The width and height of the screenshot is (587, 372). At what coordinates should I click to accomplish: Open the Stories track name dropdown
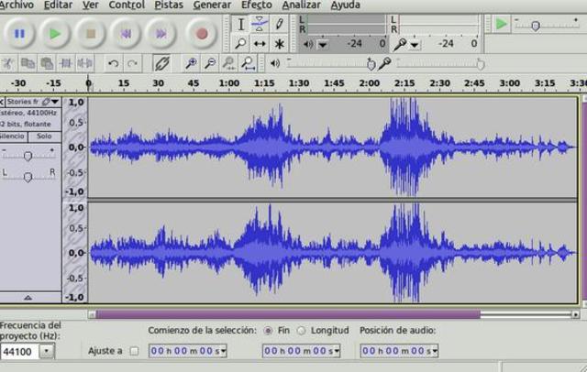55,102
